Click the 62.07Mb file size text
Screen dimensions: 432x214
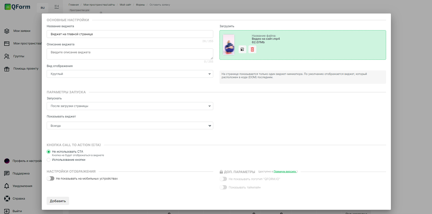point(258,42)
